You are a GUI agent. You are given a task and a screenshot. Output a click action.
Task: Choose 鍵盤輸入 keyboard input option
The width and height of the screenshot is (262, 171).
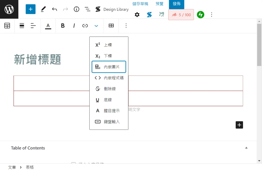click(109, 122)
